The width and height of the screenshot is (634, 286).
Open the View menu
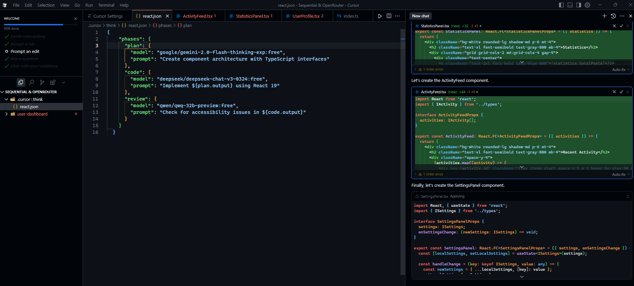pyautogui.click(x=65, y=5)
